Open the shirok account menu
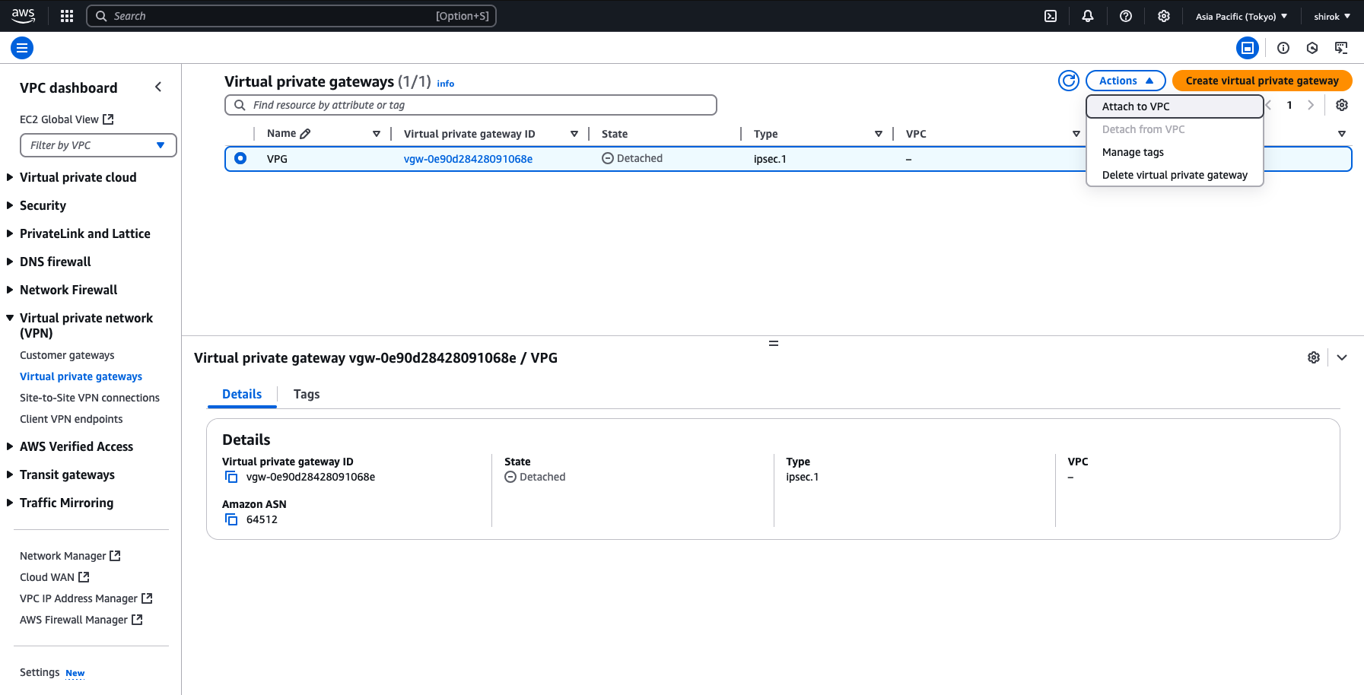This screenshot has width=1364, height=695. click(1332, 16)
